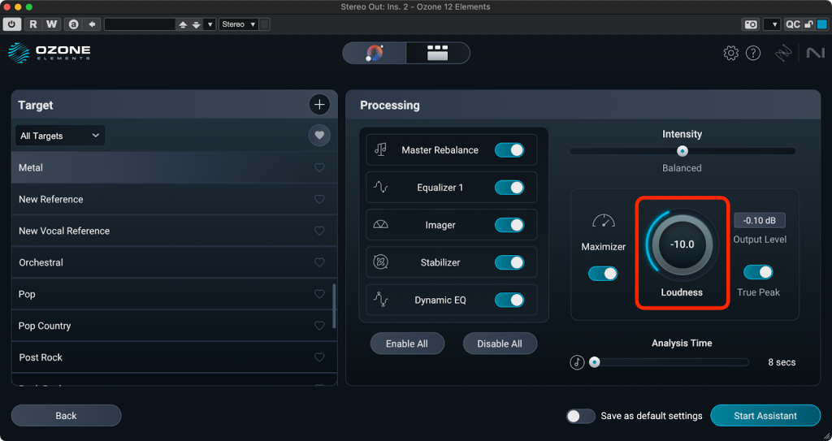Image resolution: width=832 pixels, height=441 pixels.
Task: Click the plugin snapshot camera icon
Action: coord(751,24)
